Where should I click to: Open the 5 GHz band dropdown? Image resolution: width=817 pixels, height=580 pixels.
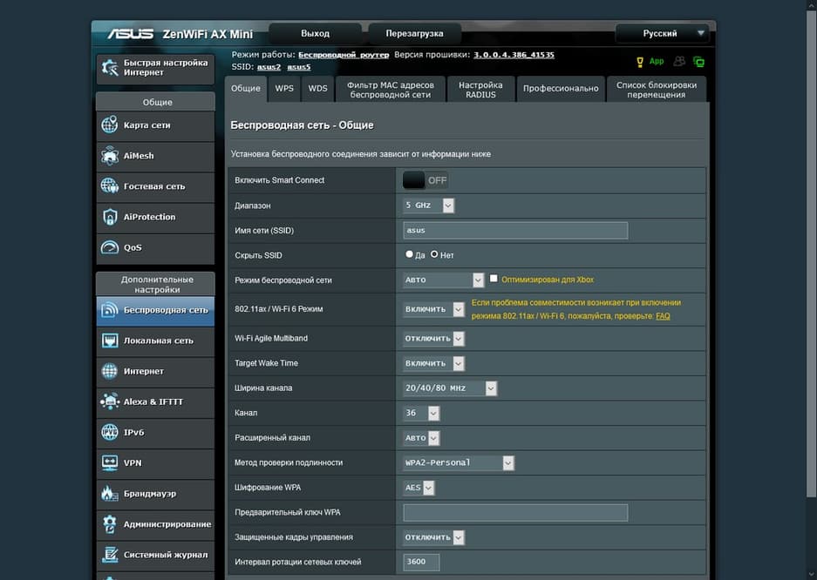tap(429, 206)
